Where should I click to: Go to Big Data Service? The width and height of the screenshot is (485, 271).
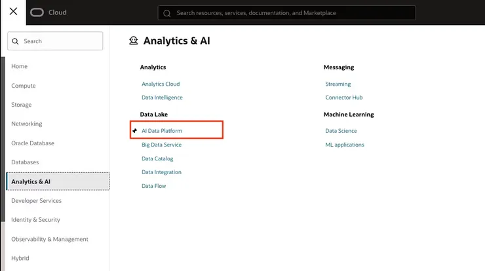[x=161, y=145]
